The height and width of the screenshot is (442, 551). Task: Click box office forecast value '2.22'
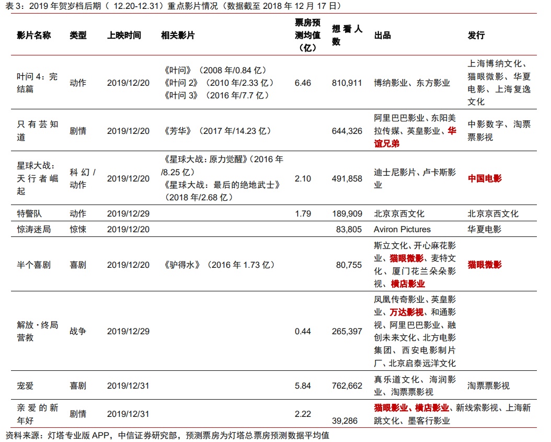point(303,414)
